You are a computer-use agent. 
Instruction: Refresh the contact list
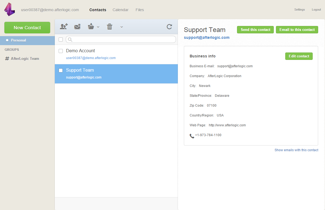click(x=169, y=27)
